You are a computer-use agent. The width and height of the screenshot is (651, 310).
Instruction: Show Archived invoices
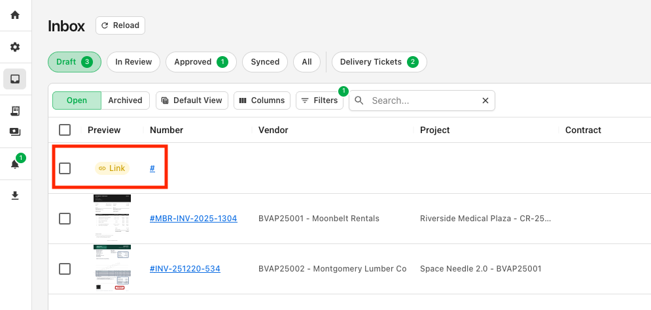tap(125, 101)
